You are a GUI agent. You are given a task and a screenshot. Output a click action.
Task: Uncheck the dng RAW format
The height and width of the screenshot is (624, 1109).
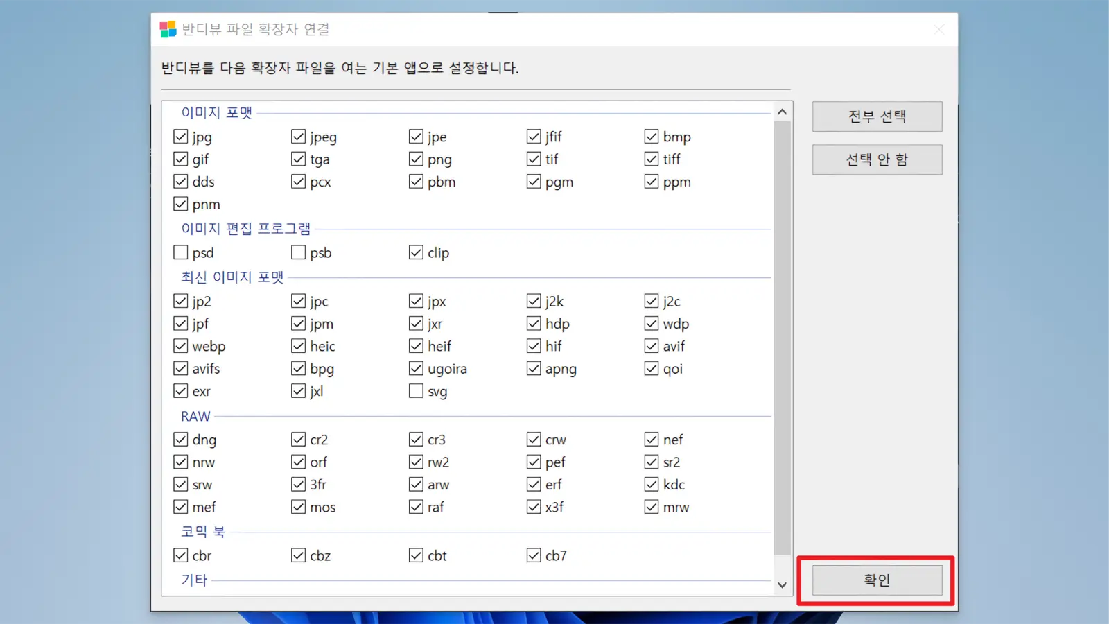[x=180, y=439]
